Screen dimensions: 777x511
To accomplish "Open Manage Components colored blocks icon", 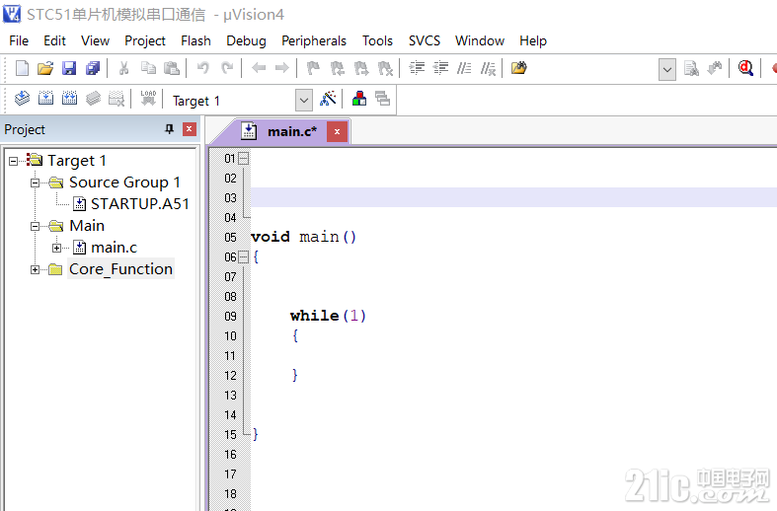I will (359, 99).
